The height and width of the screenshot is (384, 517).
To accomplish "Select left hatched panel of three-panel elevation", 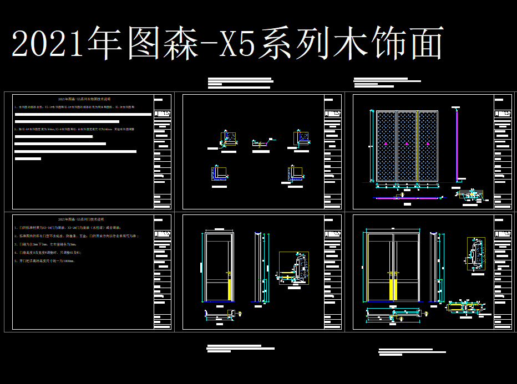I will pos(386,146).
